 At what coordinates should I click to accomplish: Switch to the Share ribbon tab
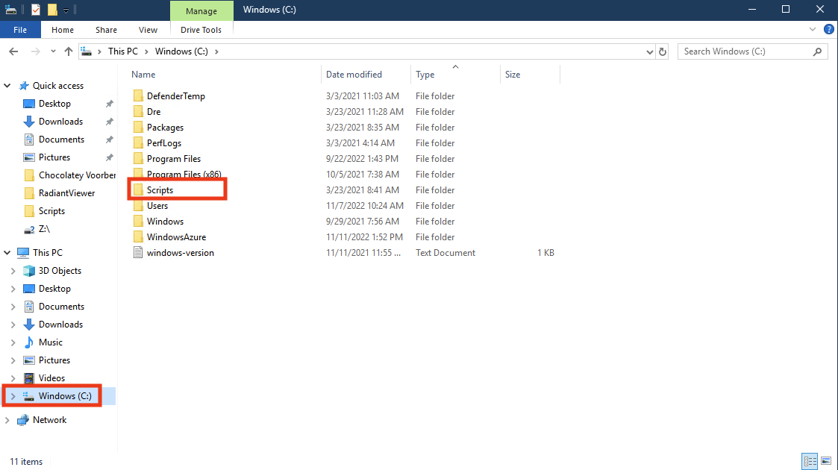pos(107,30)
